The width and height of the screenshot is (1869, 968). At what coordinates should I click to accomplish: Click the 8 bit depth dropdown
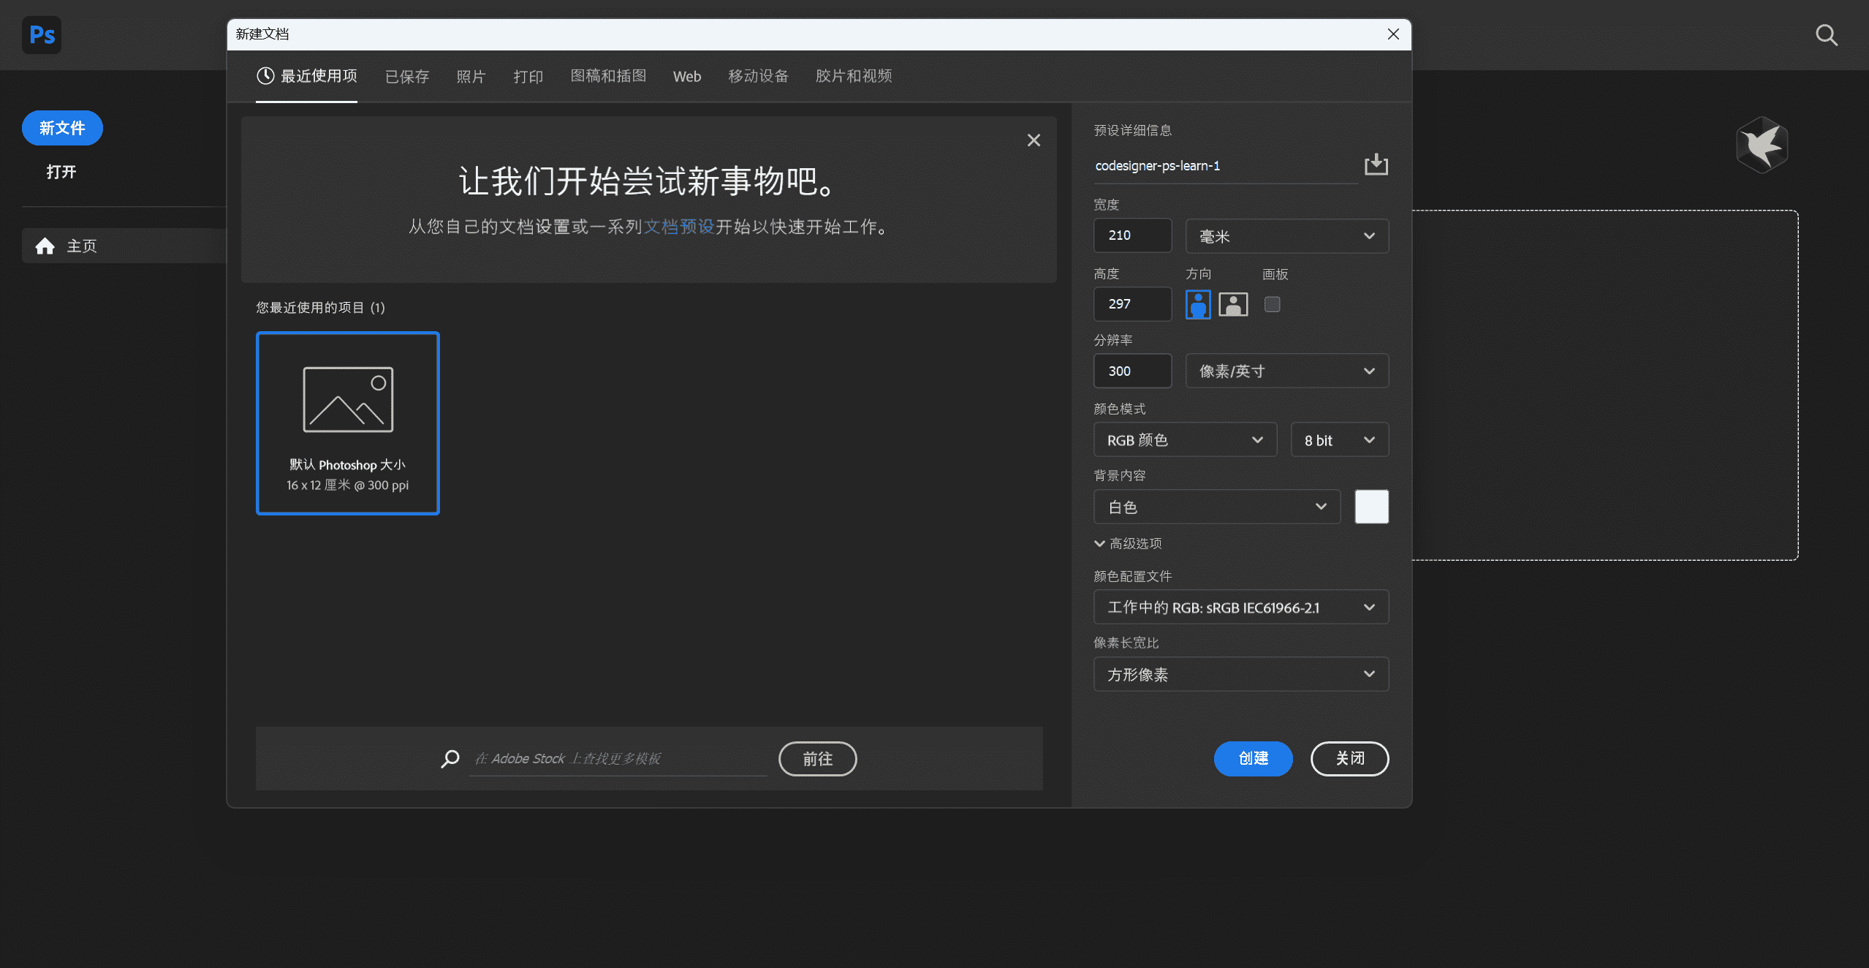tap(1338, 439)
